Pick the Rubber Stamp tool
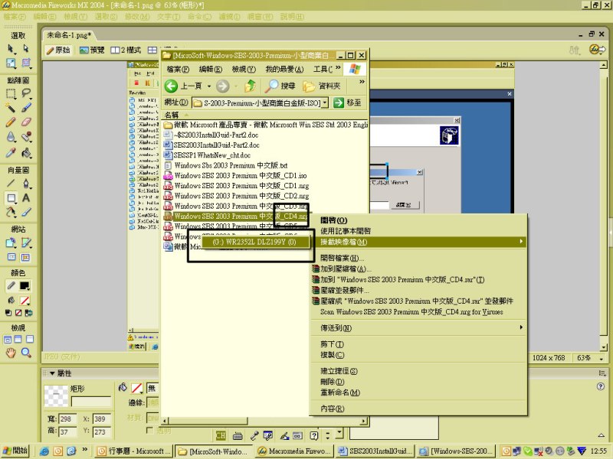 26,137
